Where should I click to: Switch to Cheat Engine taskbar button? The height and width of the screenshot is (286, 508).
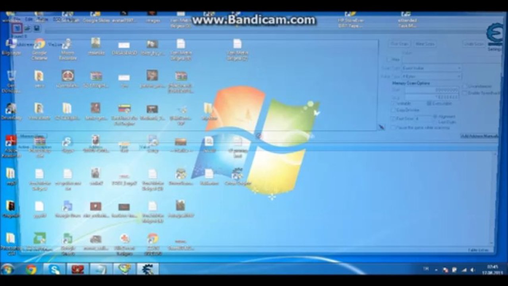pos(148,269)
